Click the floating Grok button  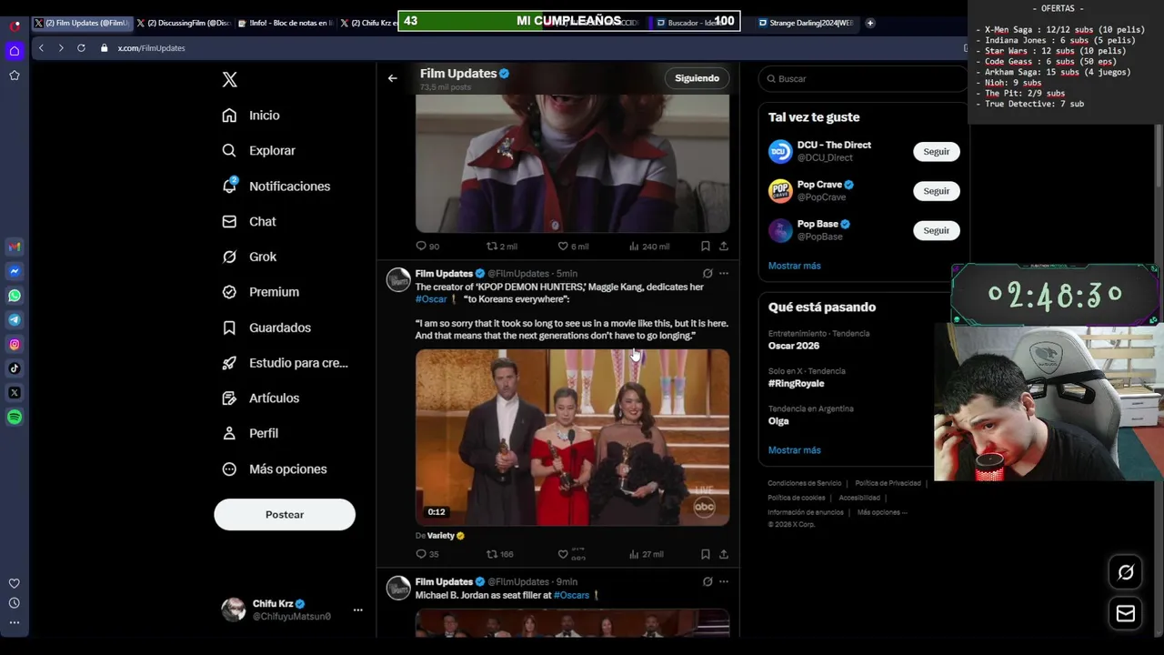tap(1126, 572)
